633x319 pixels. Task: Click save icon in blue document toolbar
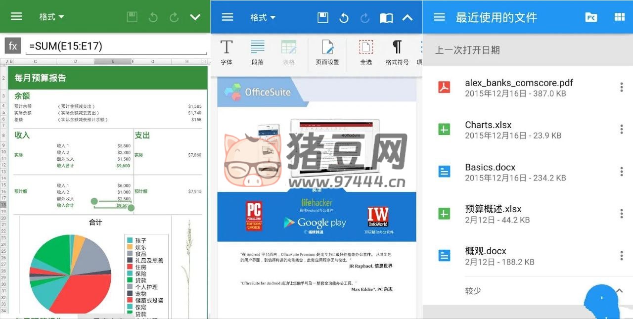pos(323,18)
